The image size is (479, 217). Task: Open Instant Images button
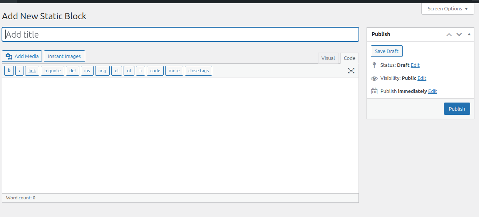(64, 56)
